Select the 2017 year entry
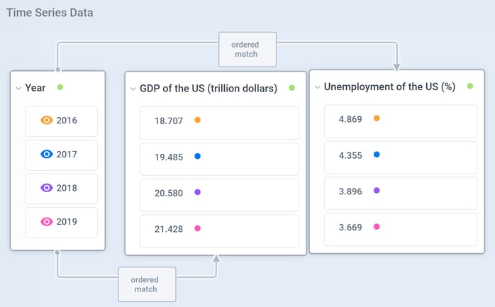 61,155
